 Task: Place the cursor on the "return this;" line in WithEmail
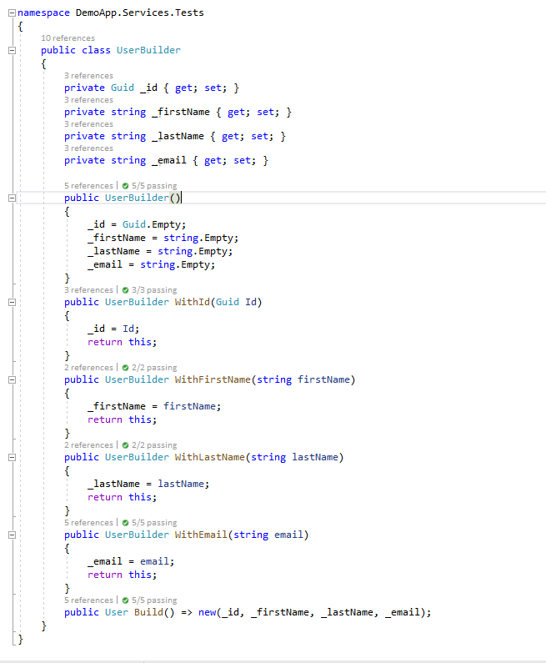(122, 575)
